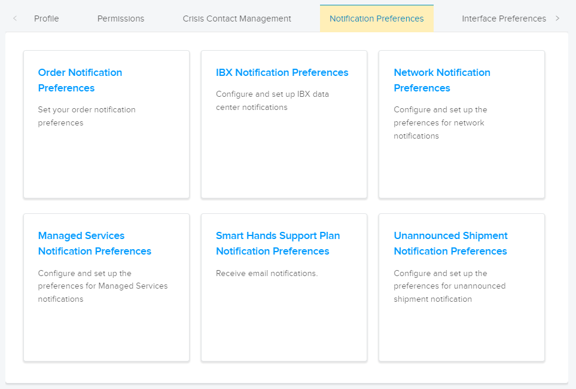Open Order Notification Preferences link
This screenshot has width=576, height=389.
(80, 80)
